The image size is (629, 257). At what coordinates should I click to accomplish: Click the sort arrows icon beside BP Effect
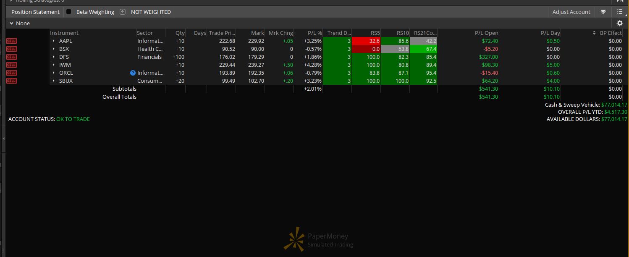(594, 33)
